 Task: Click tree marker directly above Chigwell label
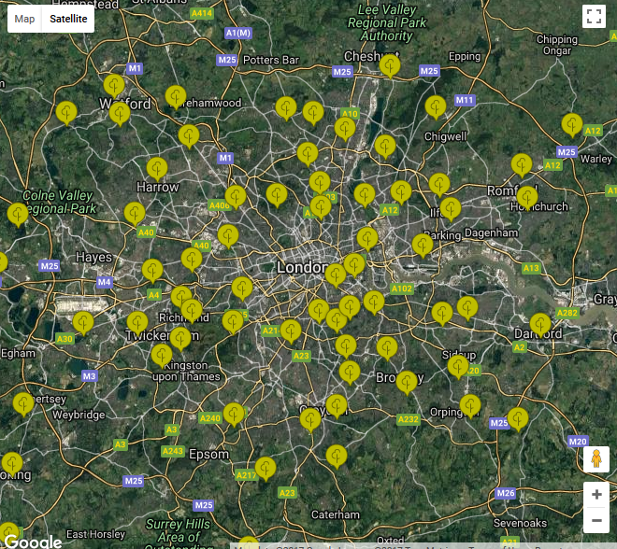[436, 107]
